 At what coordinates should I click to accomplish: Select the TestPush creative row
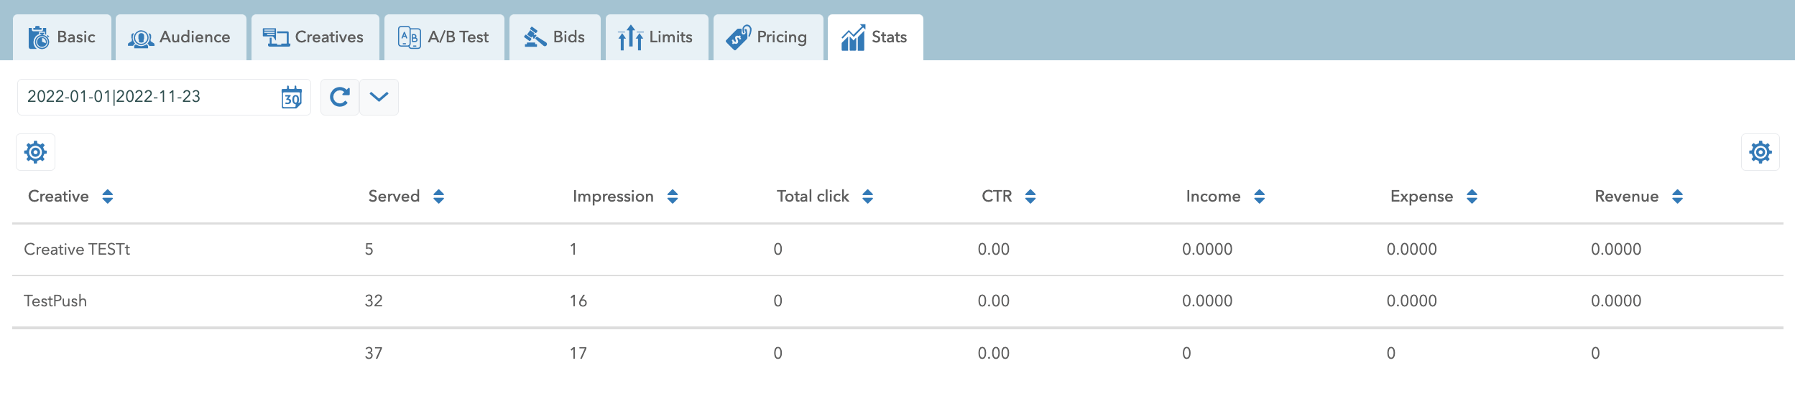55,301
